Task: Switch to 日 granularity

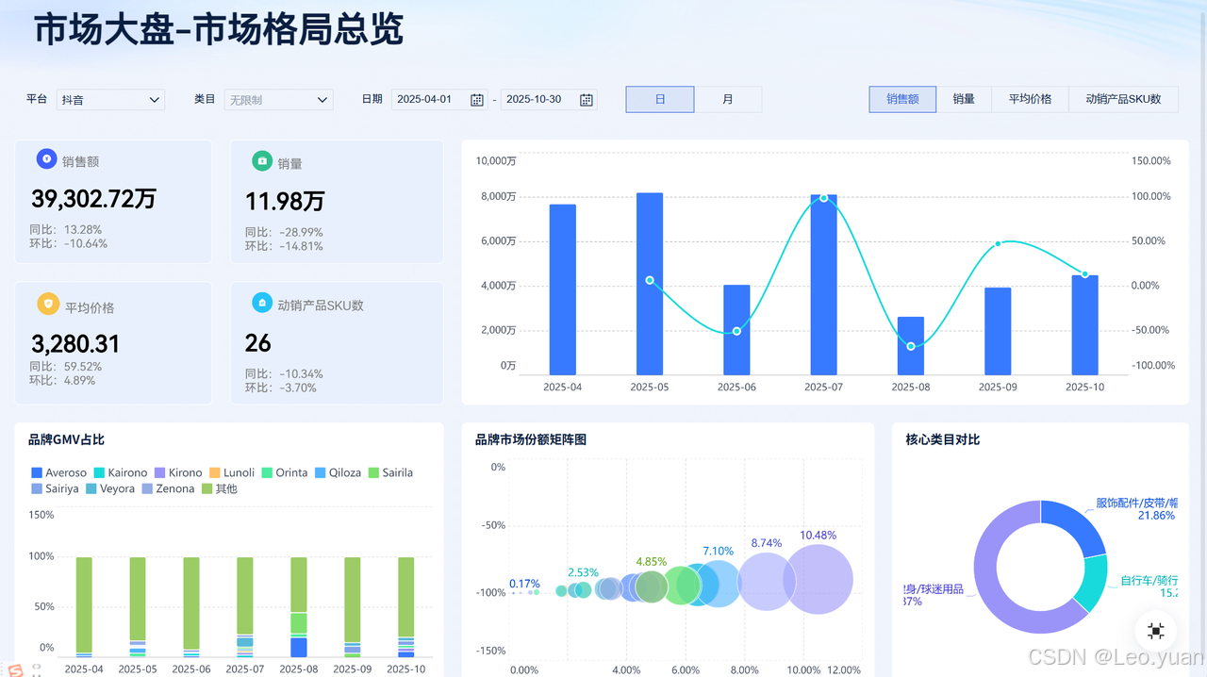Action: point(660,99)
